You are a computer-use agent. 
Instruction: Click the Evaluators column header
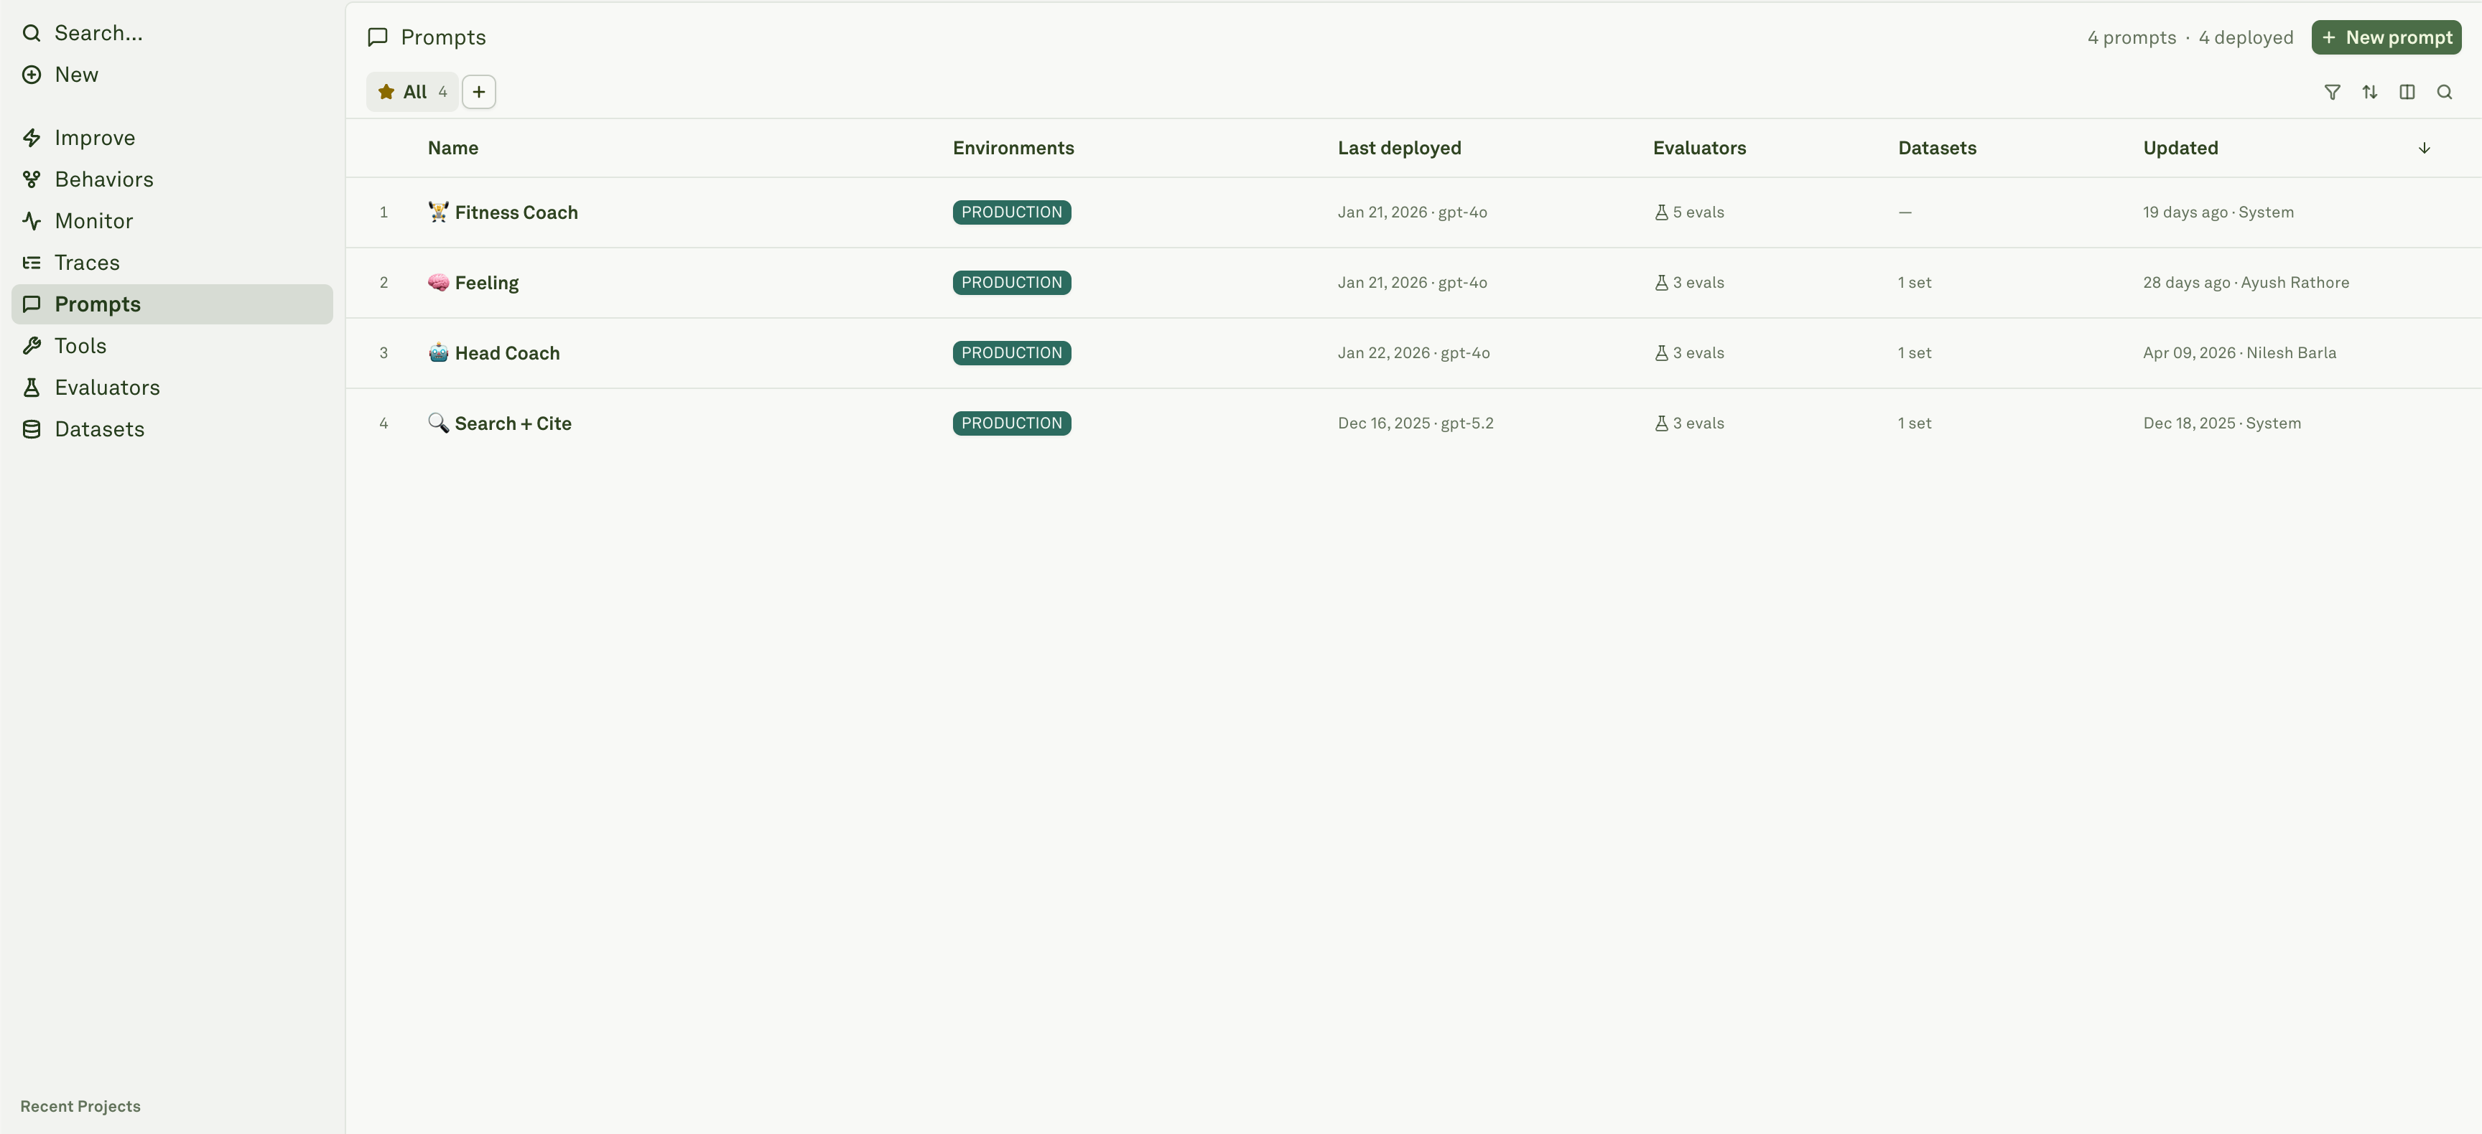pyautogui.click(x=1700, y=149)
